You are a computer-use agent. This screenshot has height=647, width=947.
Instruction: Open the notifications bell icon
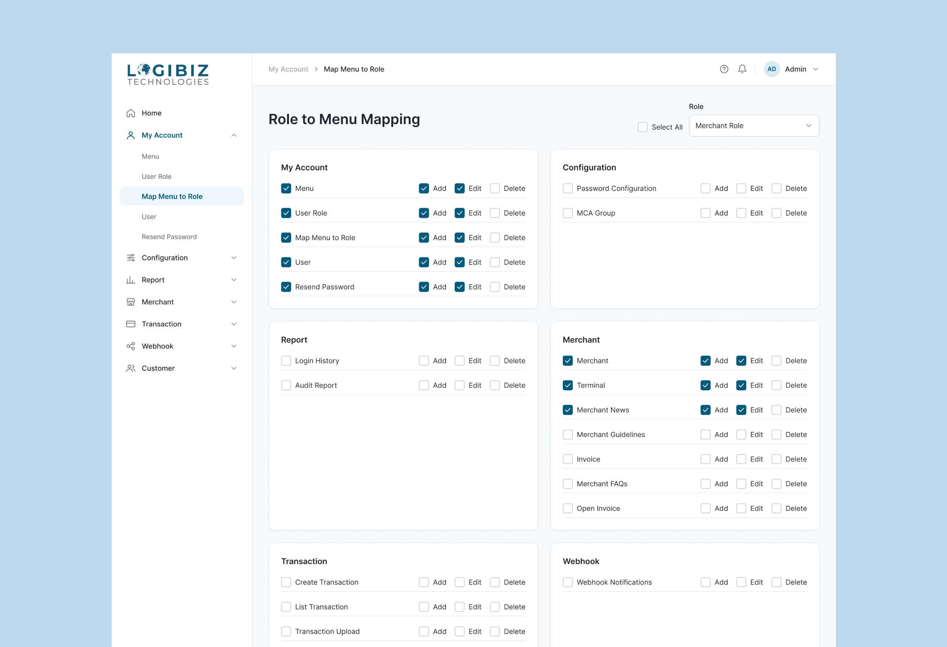[742, 69]
